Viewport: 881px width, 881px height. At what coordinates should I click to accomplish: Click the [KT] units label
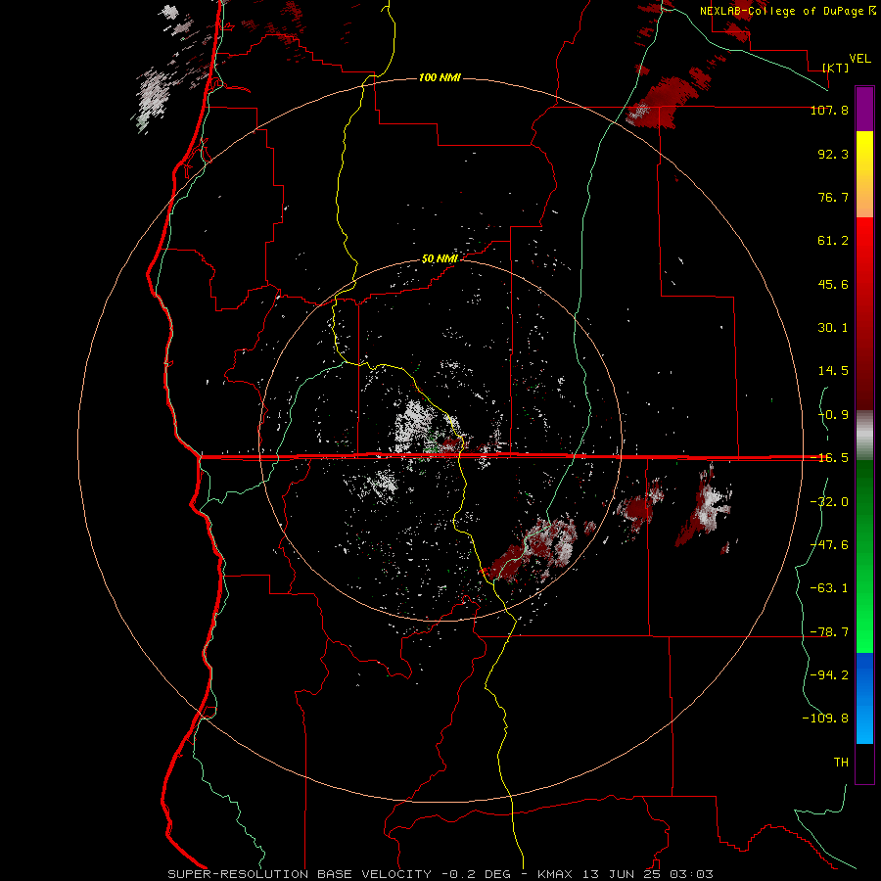pos(836,68)
